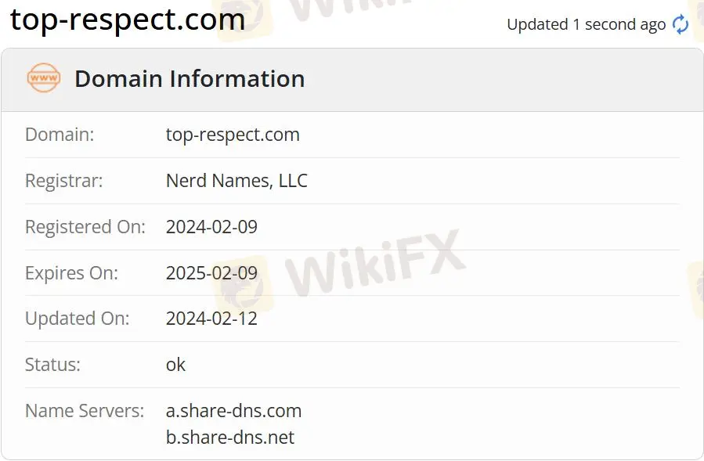Viewport: 704px width, 461px height.
Task: Click the circular arrows next to Updated text
Action: [x=680, y=24]
